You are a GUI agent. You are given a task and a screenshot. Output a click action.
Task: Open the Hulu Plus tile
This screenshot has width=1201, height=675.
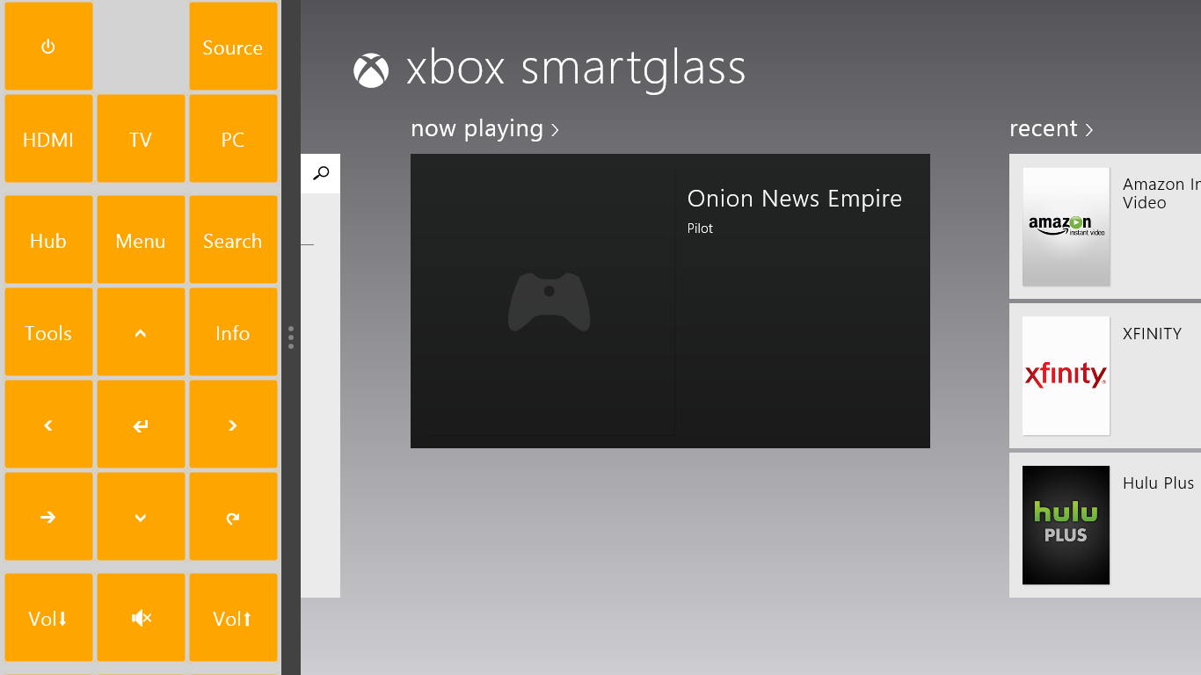click(1104, 525)
